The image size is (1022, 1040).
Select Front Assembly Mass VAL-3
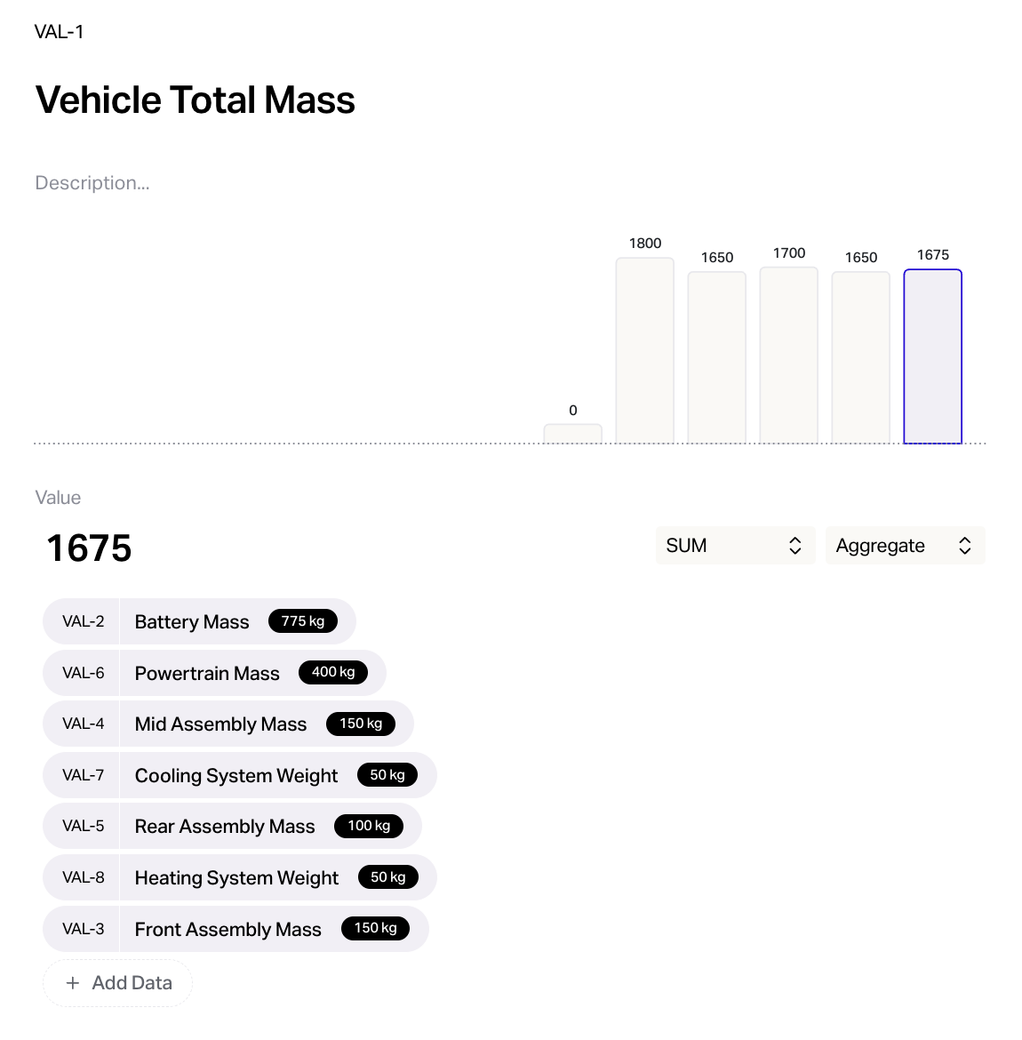pos(236,929)
